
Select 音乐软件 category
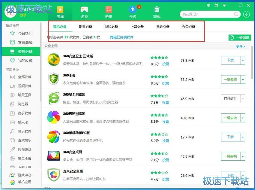(x=20, y=131)
